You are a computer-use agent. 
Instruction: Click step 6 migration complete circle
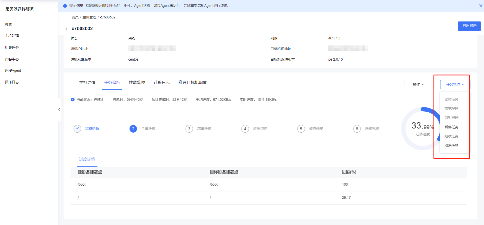coord(357,129)
